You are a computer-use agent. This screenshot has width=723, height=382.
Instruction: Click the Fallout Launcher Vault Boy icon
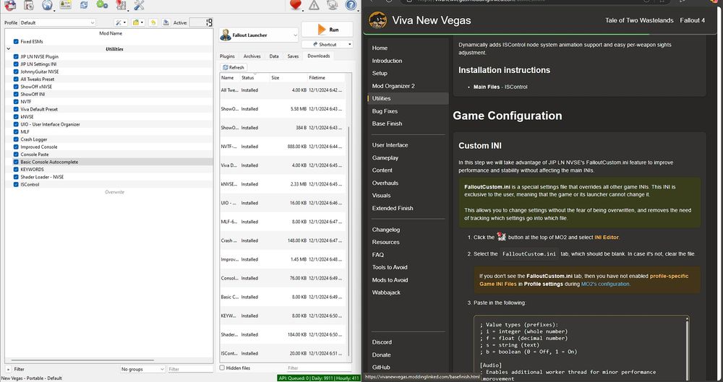[x=226, y=35]
